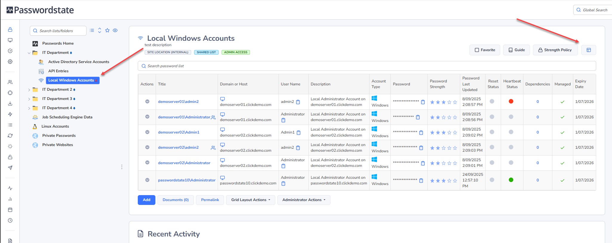612x243 pixels.
Task: Click the layout icon beside Strength Policy
Action: (x=588, y=50)
